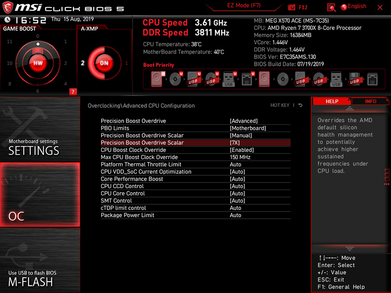Image resolution: width=391 pixels, height=293 pixels.
Task: Edit Platform Thermal Throttle Limit Auto value
Action: pos(236,164)
